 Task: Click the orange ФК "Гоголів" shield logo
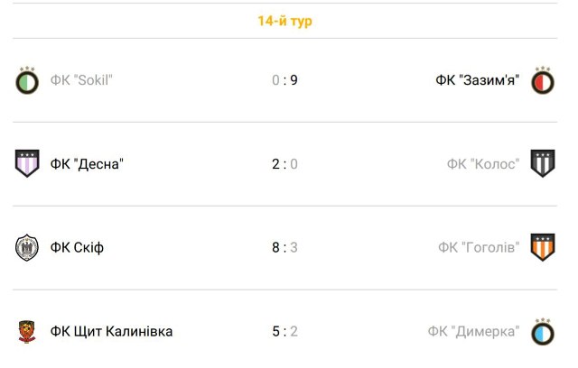[543, 247]
